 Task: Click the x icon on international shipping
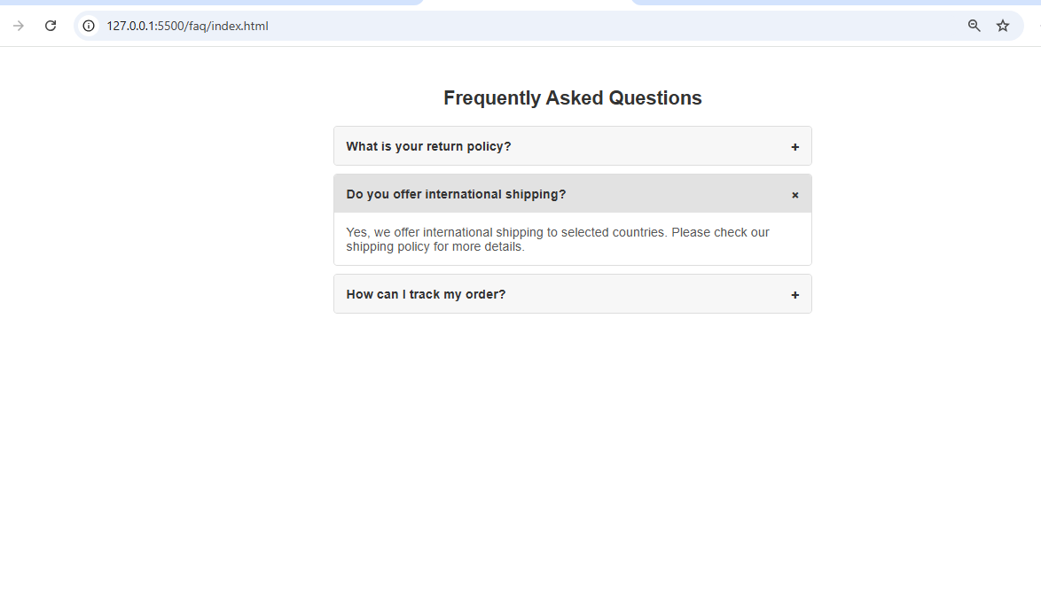pyautogui.click(x=794, y=195)
